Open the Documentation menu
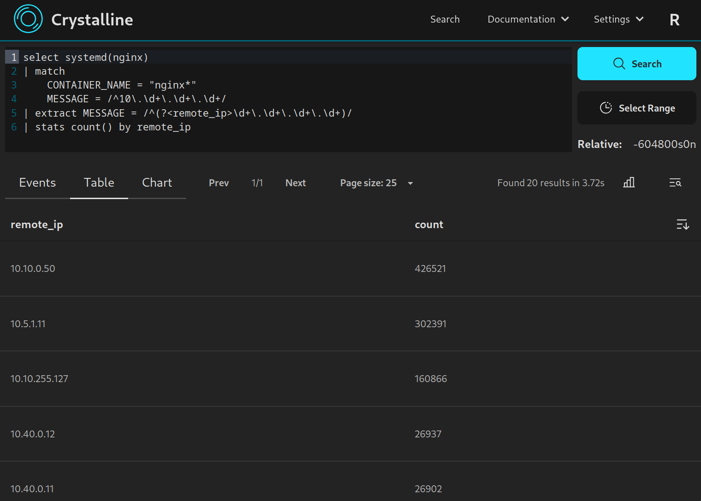Viewport: 701px width, 501px height. (x=528, y=19)
